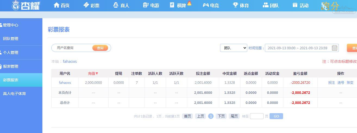The width and height of the screenshot is (357, 133).
Task: Sort by the 充值 column header
Action: click(x=93, y=73)
